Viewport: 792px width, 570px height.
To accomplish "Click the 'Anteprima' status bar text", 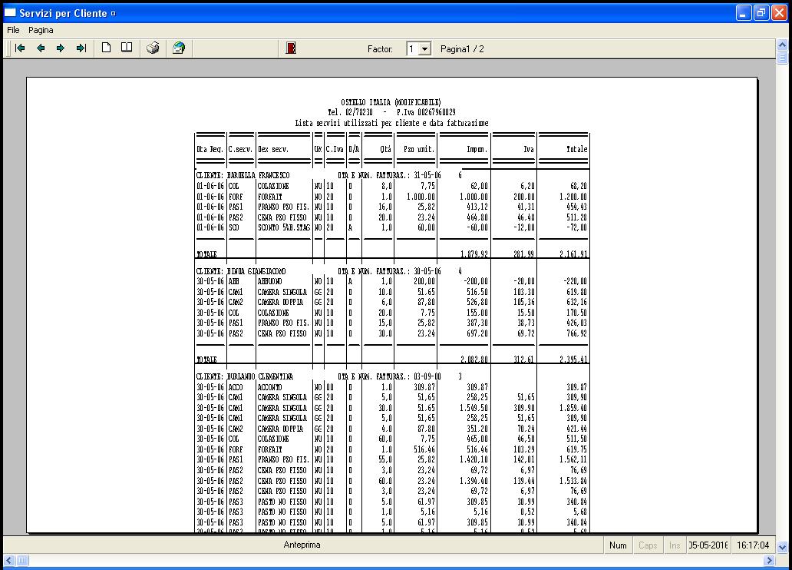I will point(302,545).
